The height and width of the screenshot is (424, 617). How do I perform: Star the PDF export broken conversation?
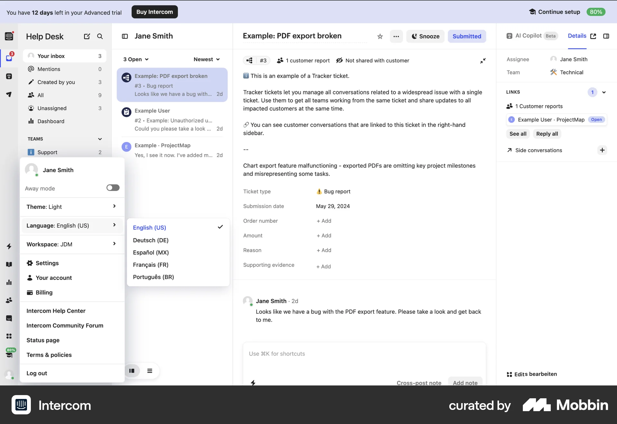tap(380, 36)
